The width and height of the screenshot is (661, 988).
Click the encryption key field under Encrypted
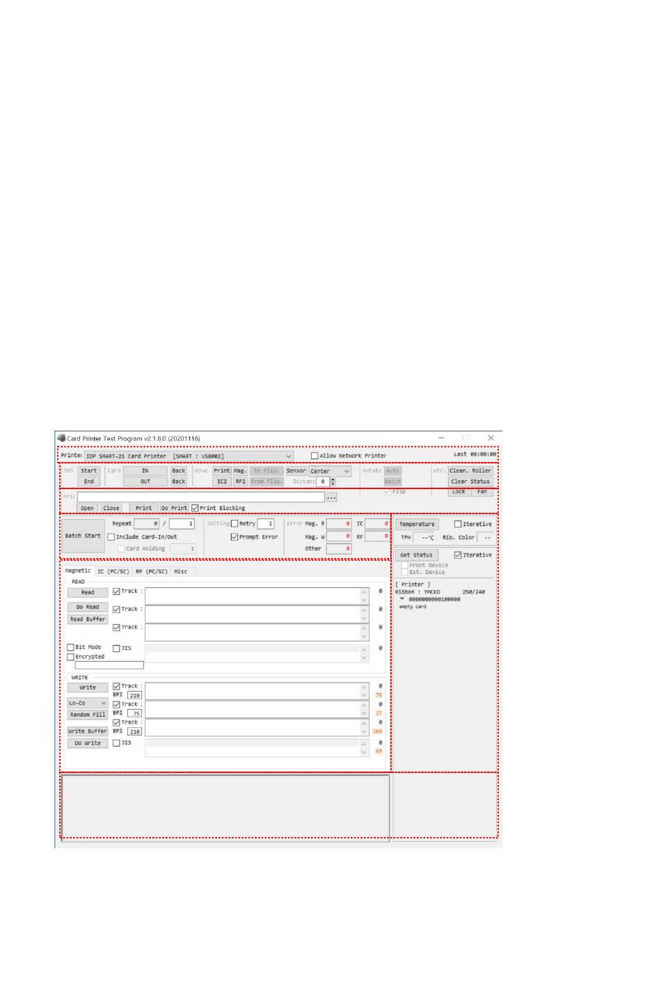[109, 666]
